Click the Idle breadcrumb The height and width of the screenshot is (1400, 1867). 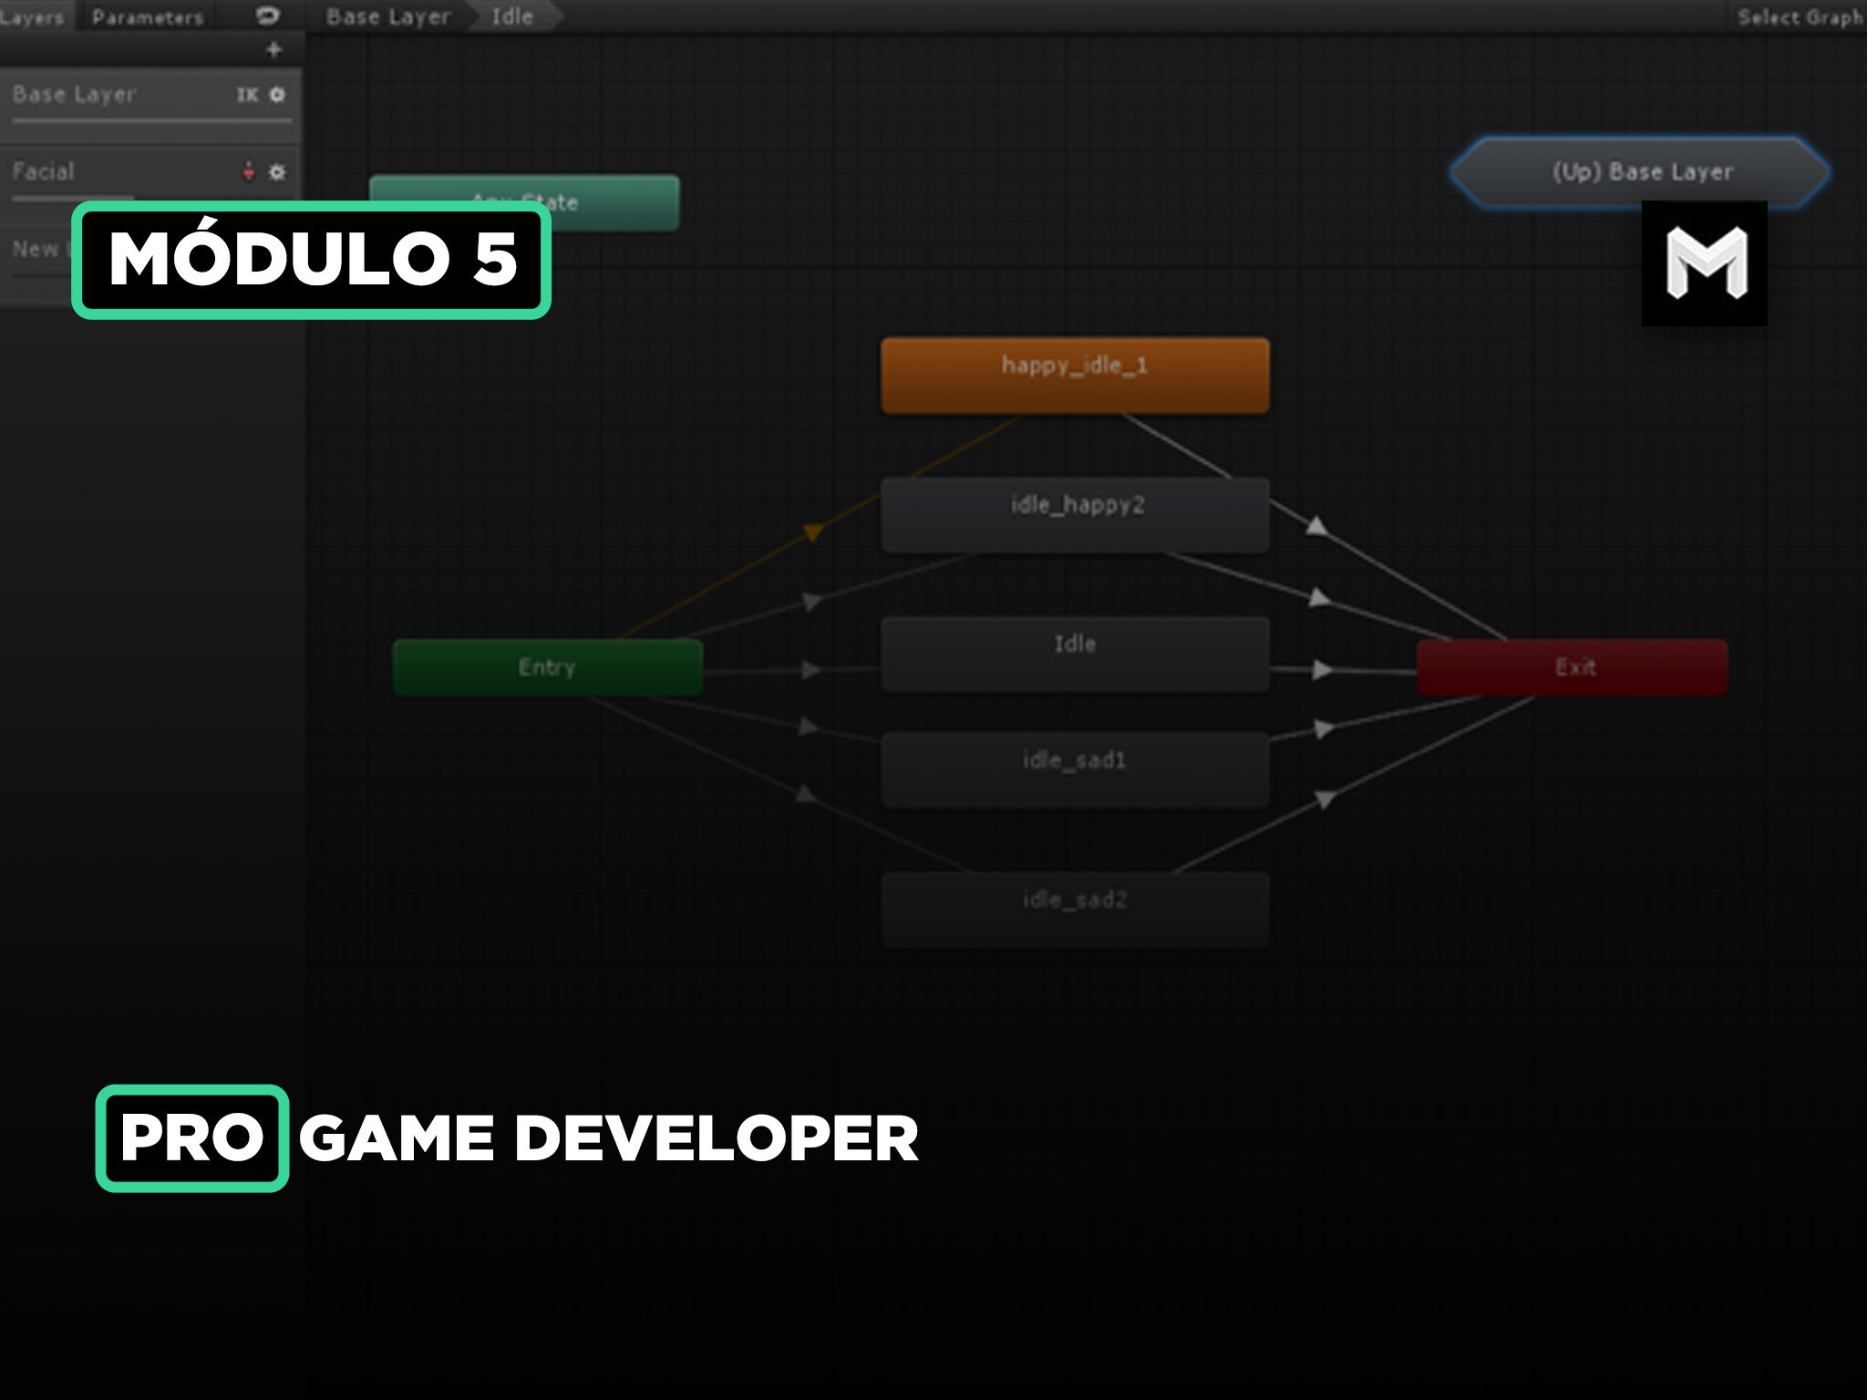[x=513, y=16]
